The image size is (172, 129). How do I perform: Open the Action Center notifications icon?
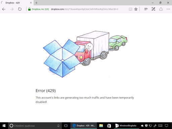tap(167, 126)
